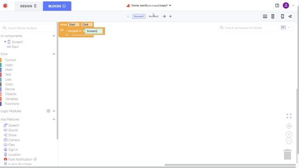
Task: Launch web preview icon
Action: pos(265,16)
